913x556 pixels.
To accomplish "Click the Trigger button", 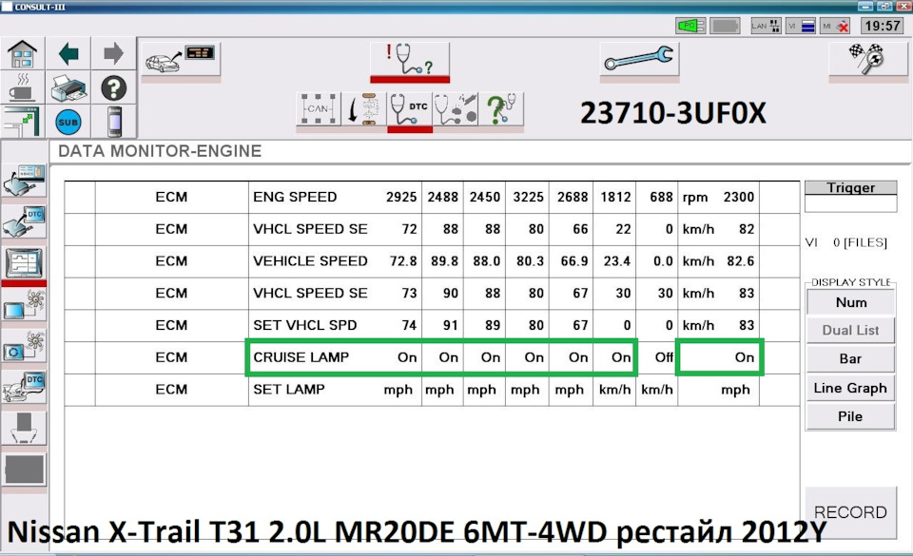I will pyautogui.click(x=850, y=188).
